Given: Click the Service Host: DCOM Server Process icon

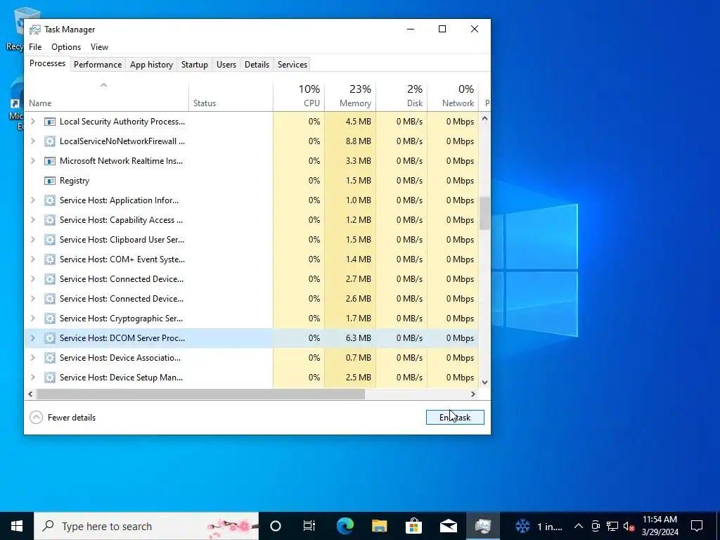Looking at the screenshot, I should coord(50,338).
